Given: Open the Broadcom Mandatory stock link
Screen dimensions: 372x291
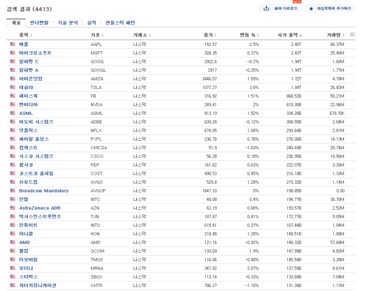Looking at the screenshot, I should point(44,191).
